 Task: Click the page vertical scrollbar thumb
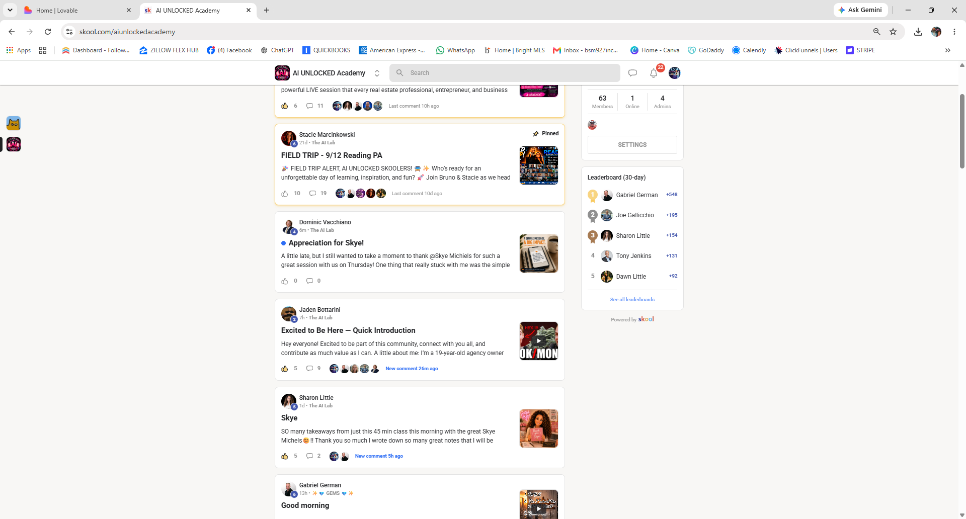point(962,131)
